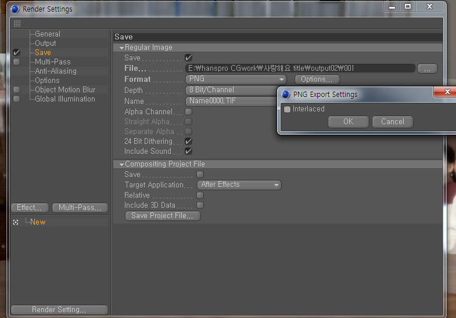Click OK in PNG Export Settings

coord(349,122)
